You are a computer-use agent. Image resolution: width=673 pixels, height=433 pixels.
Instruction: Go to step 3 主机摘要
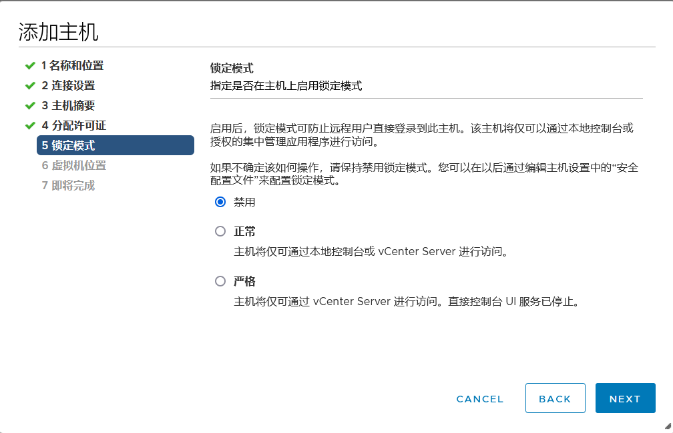point(68,106)
